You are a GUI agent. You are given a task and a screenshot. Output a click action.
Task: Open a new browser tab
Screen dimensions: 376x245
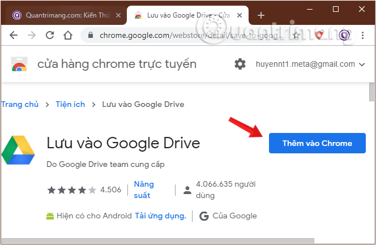261,15
